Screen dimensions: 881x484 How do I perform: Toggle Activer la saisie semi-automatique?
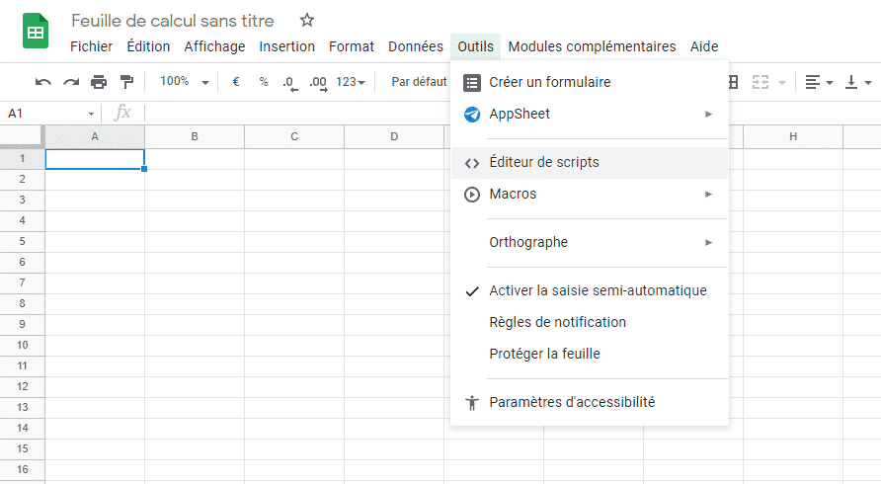click(598, 290)
